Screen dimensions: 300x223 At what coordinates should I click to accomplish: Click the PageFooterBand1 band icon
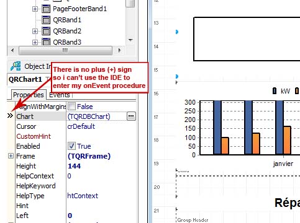pos(46,9)
